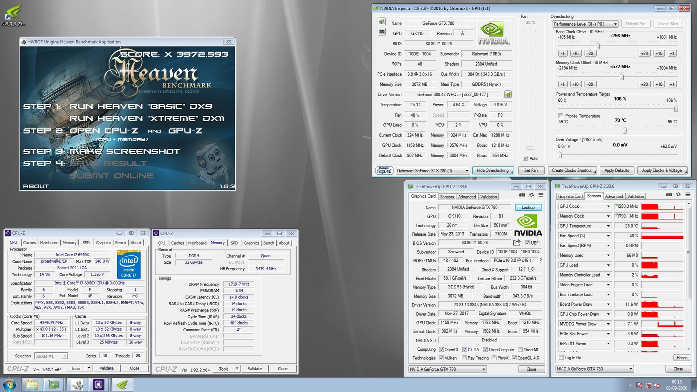The height and width of the screenshot is (392, 697).
Task: Open the Mainboard tab in CPU-Z CPU window
Action: 49,243
